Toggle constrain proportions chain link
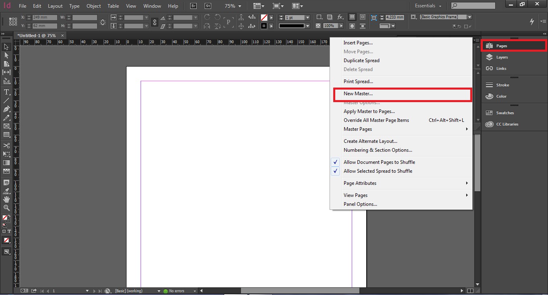 click(154, 22)
